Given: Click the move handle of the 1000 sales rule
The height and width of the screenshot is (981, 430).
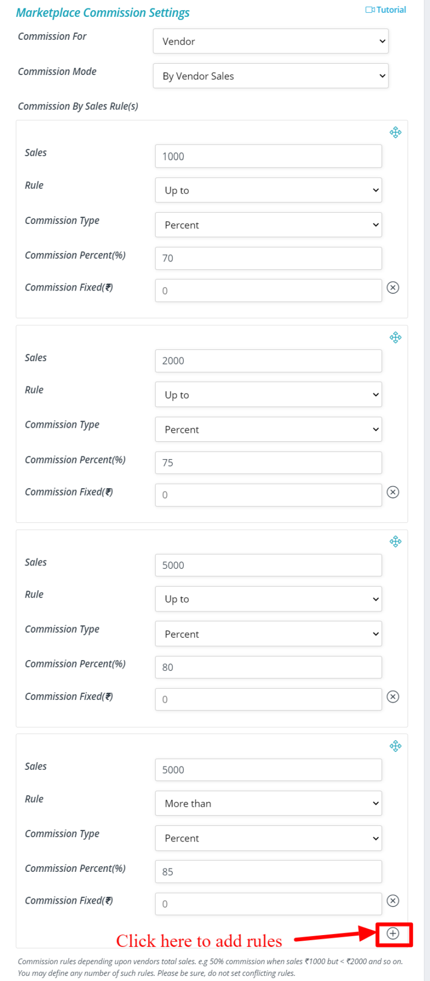Looking at the screenshot, I should point(395,133).
